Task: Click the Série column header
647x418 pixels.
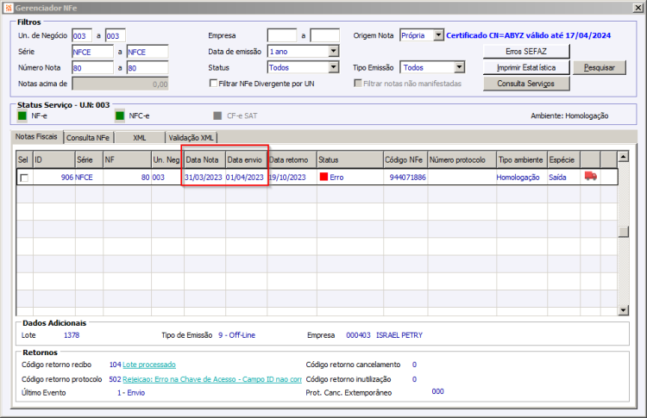Action: tap(89, 159)
